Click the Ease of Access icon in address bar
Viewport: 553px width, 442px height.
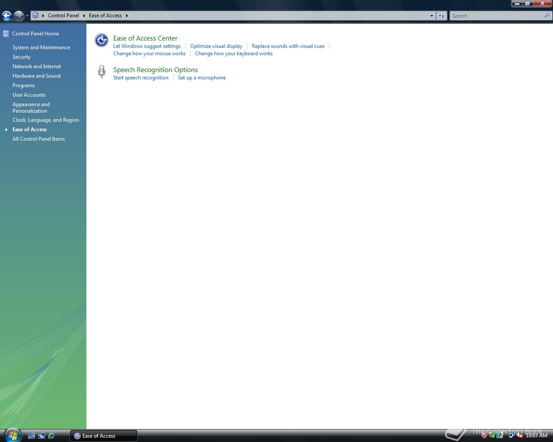[36, 16]
